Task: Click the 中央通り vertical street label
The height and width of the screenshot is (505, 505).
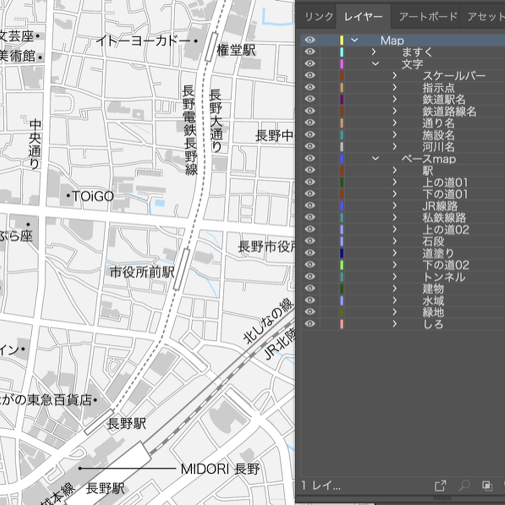Action: pos(35,144)
